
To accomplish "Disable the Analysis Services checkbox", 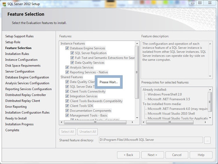I will point(67,68).
